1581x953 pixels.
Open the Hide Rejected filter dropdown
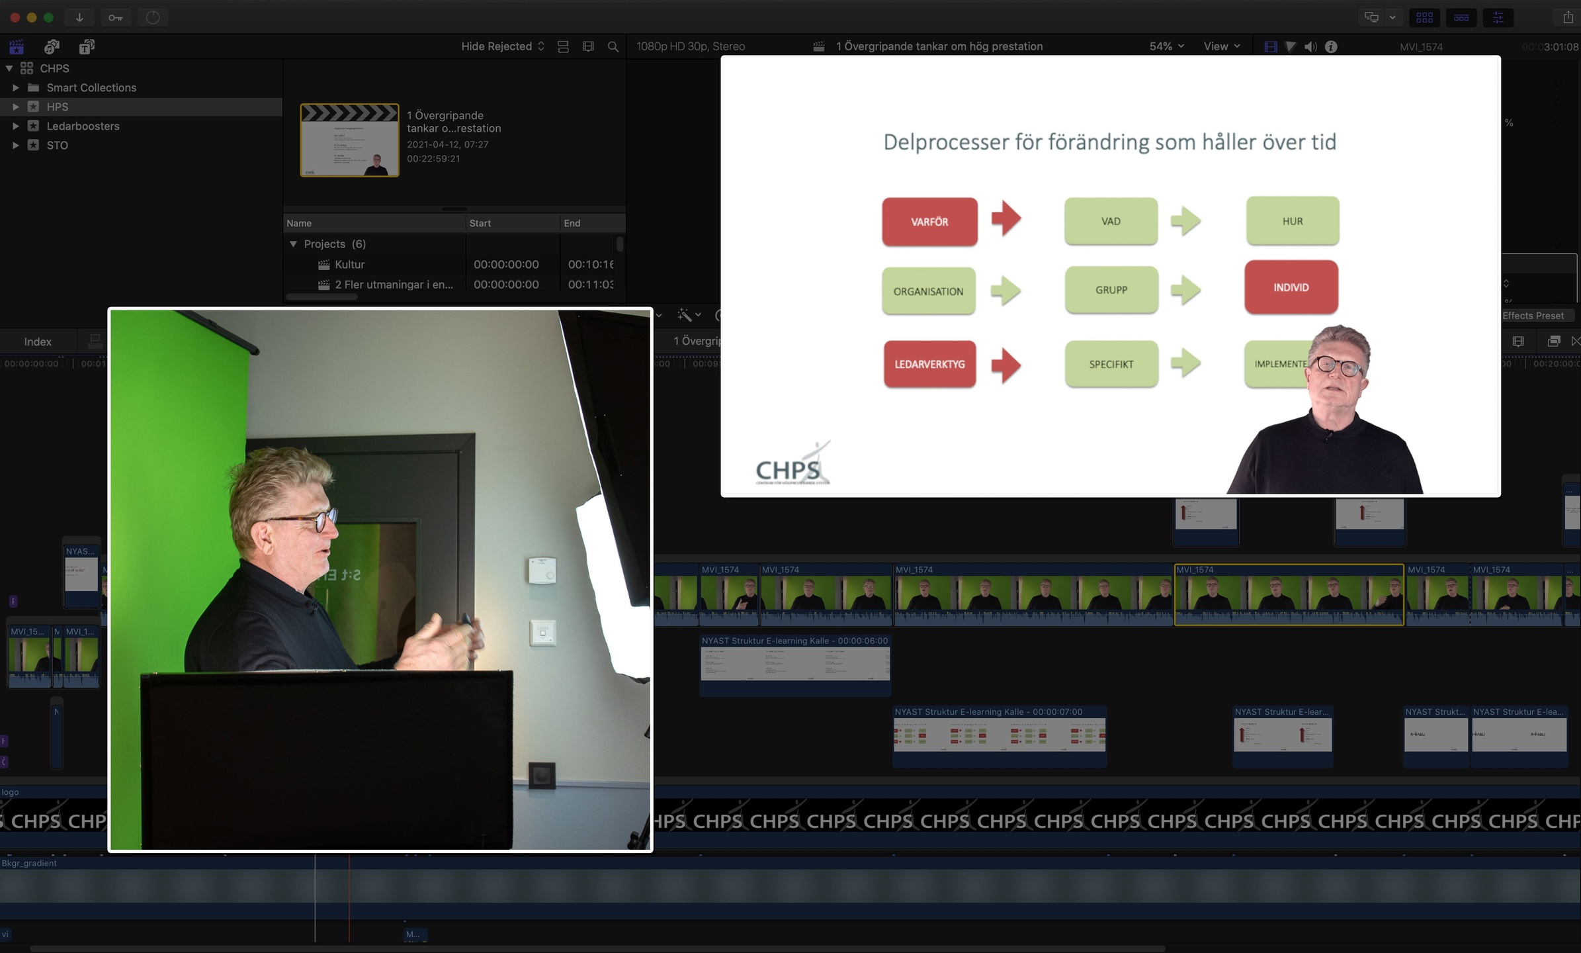[x=502, y=46]
